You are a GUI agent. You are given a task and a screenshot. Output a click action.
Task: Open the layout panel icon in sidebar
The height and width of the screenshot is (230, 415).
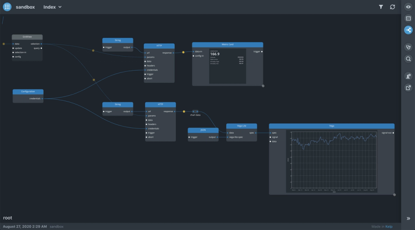[x=409, y=18]
